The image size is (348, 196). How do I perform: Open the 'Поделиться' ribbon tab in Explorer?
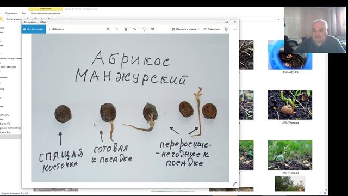11,13
